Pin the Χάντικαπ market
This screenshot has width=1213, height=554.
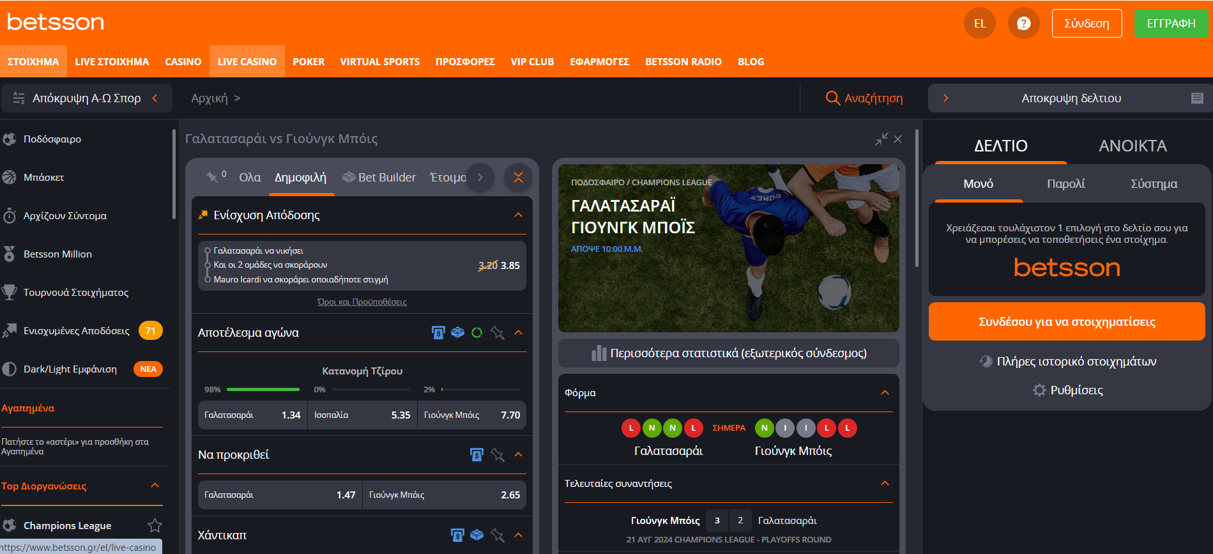pos(498,535)
